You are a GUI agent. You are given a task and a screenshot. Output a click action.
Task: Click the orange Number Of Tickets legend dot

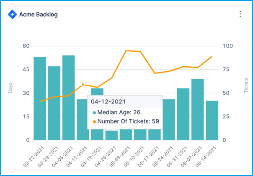click(94, 122)
